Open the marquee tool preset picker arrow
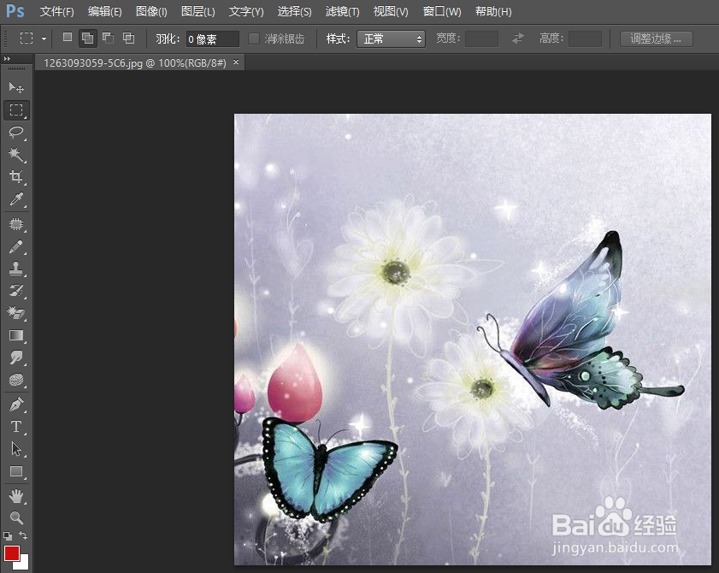The image size is (719, 573). pyautogui.click(x=44, y=39)
